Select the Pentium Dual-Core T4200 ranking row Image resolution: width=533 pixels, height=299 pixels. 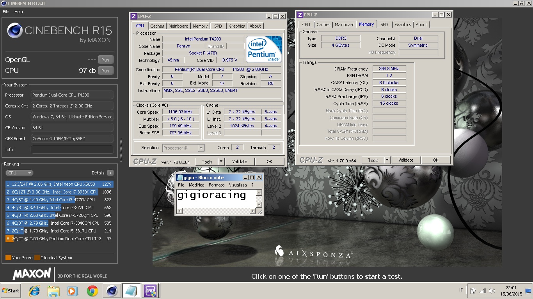(x=59, y=239)
